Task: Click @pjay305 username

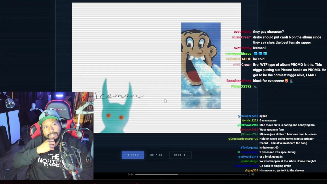Action: (252, 170)
